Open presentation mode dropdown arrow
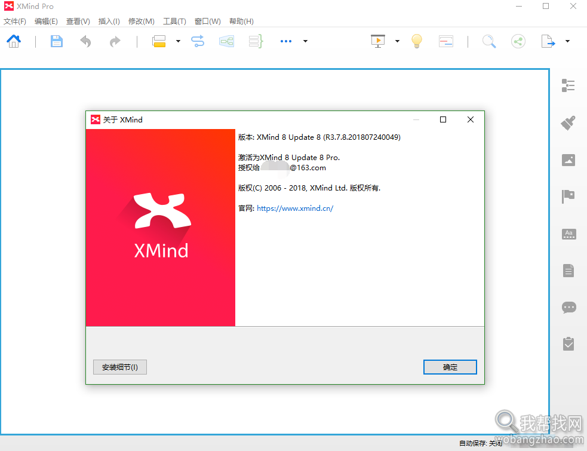Viewport: 587px width, 451px height. [397, 41]
